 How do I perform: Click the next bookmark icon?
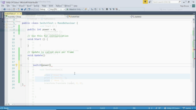coord(113,9)
